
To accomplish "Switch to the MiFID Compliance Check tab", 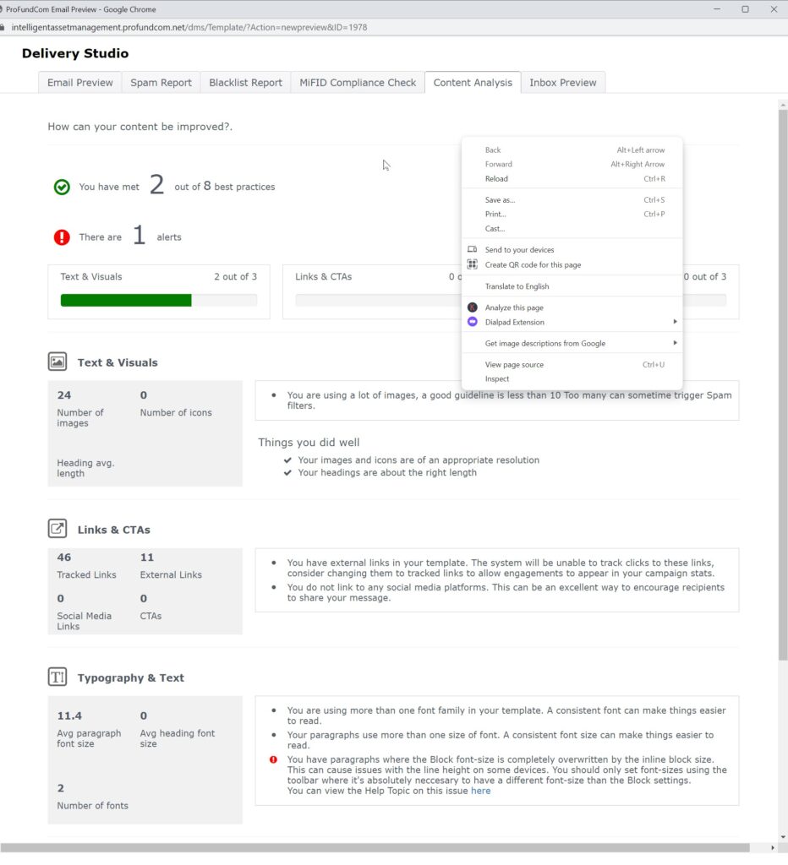I will tap(358, 83).
